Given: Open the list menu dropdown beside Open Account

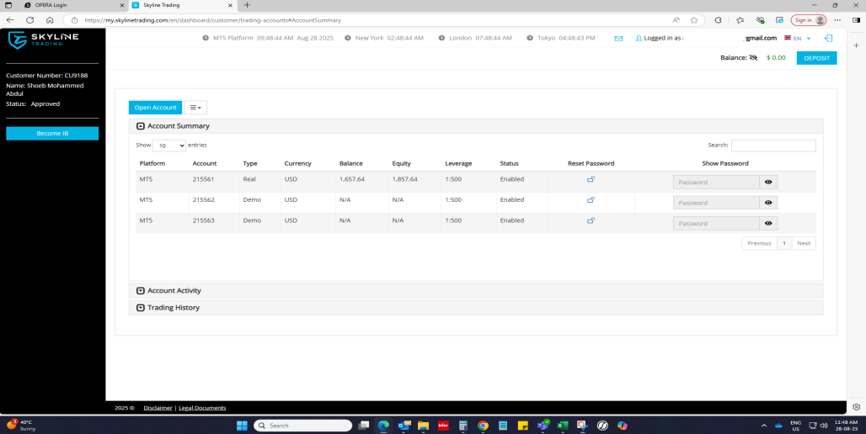Looking at the screenshot, I should [x=195, y=108].
